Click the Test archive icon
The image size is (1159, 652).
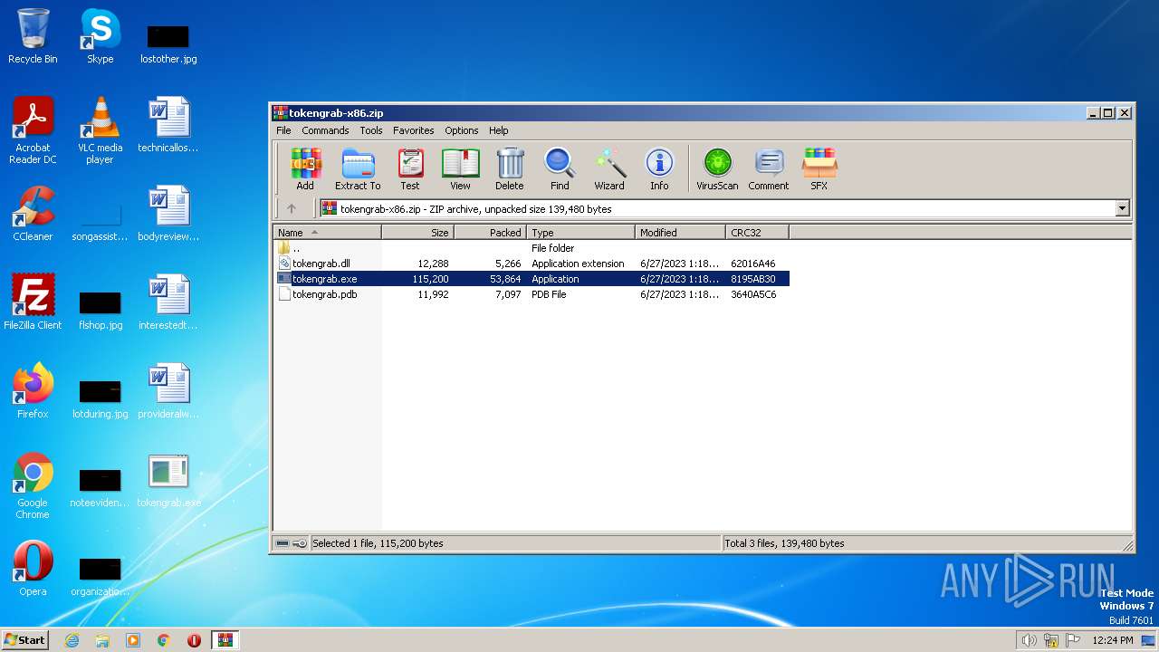point(410,169)
